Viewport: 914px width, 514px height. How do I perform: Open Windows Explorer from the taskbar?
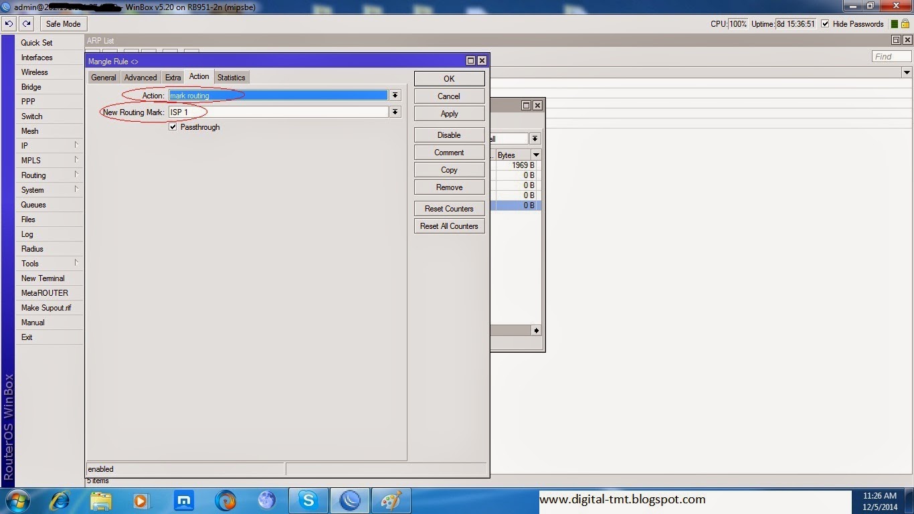(101, 501)
